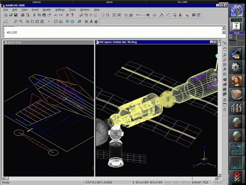Click the Cut scissors icon

34,15
